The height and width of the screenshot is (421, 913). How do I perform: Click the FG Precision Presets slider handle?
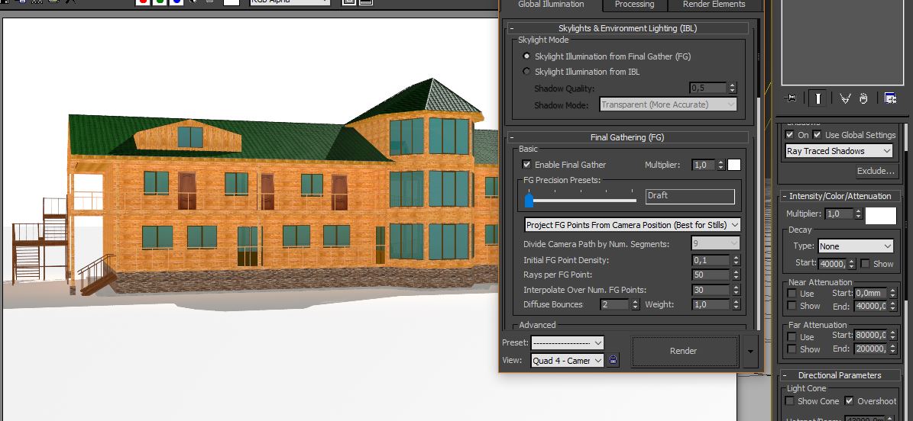click(529, 200)
